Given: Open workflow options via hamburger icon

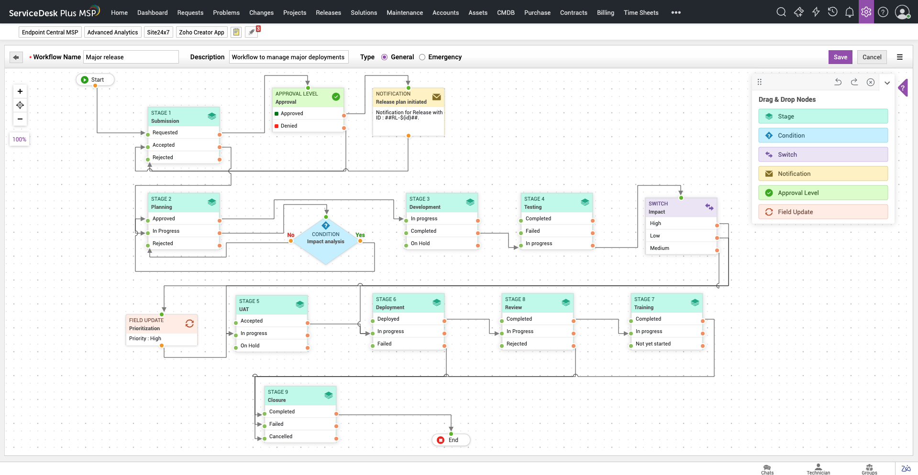Looking at the screenshot, I should pos(900,57).
